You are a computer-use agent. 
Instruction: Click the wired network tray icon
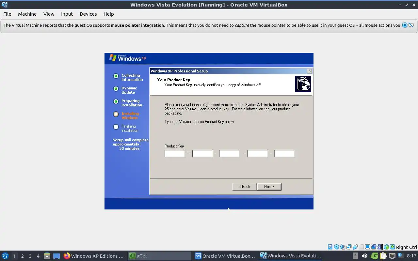392,256
